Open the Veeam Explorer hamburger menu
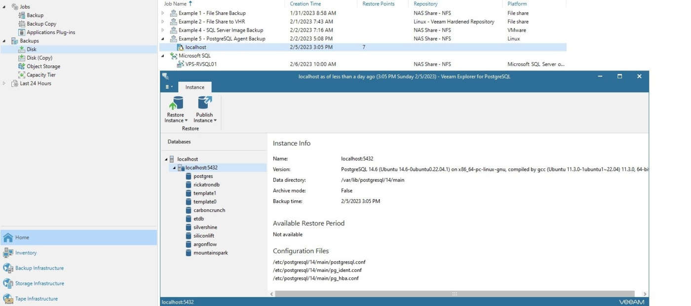Screen dimensions: 691x306 tap(168, 87)
